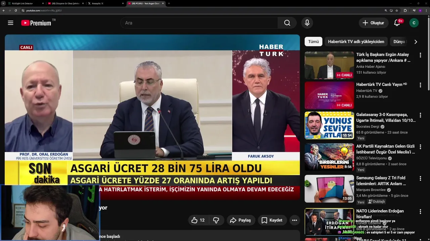430x241 pixels.
Task: Open options for Habertürk TV Canlı Yayın
Action: pos(420,85)
